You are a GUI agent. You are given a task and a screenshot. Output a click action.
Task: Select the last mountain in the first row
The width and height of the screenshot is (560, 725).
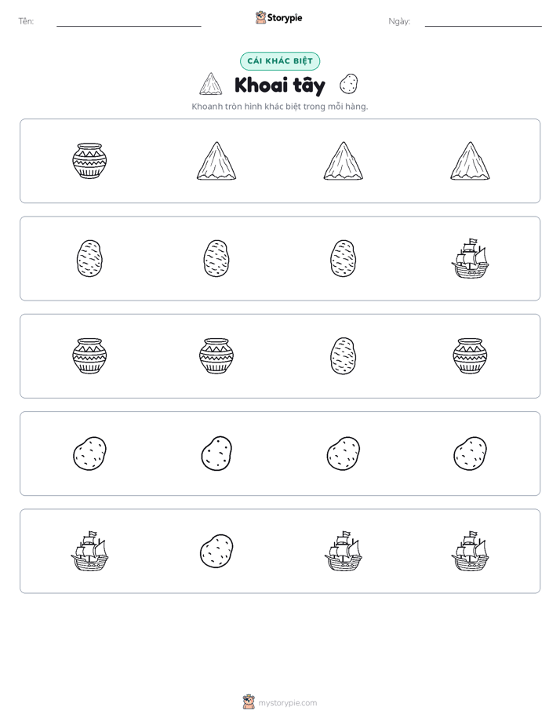point(470,160)
